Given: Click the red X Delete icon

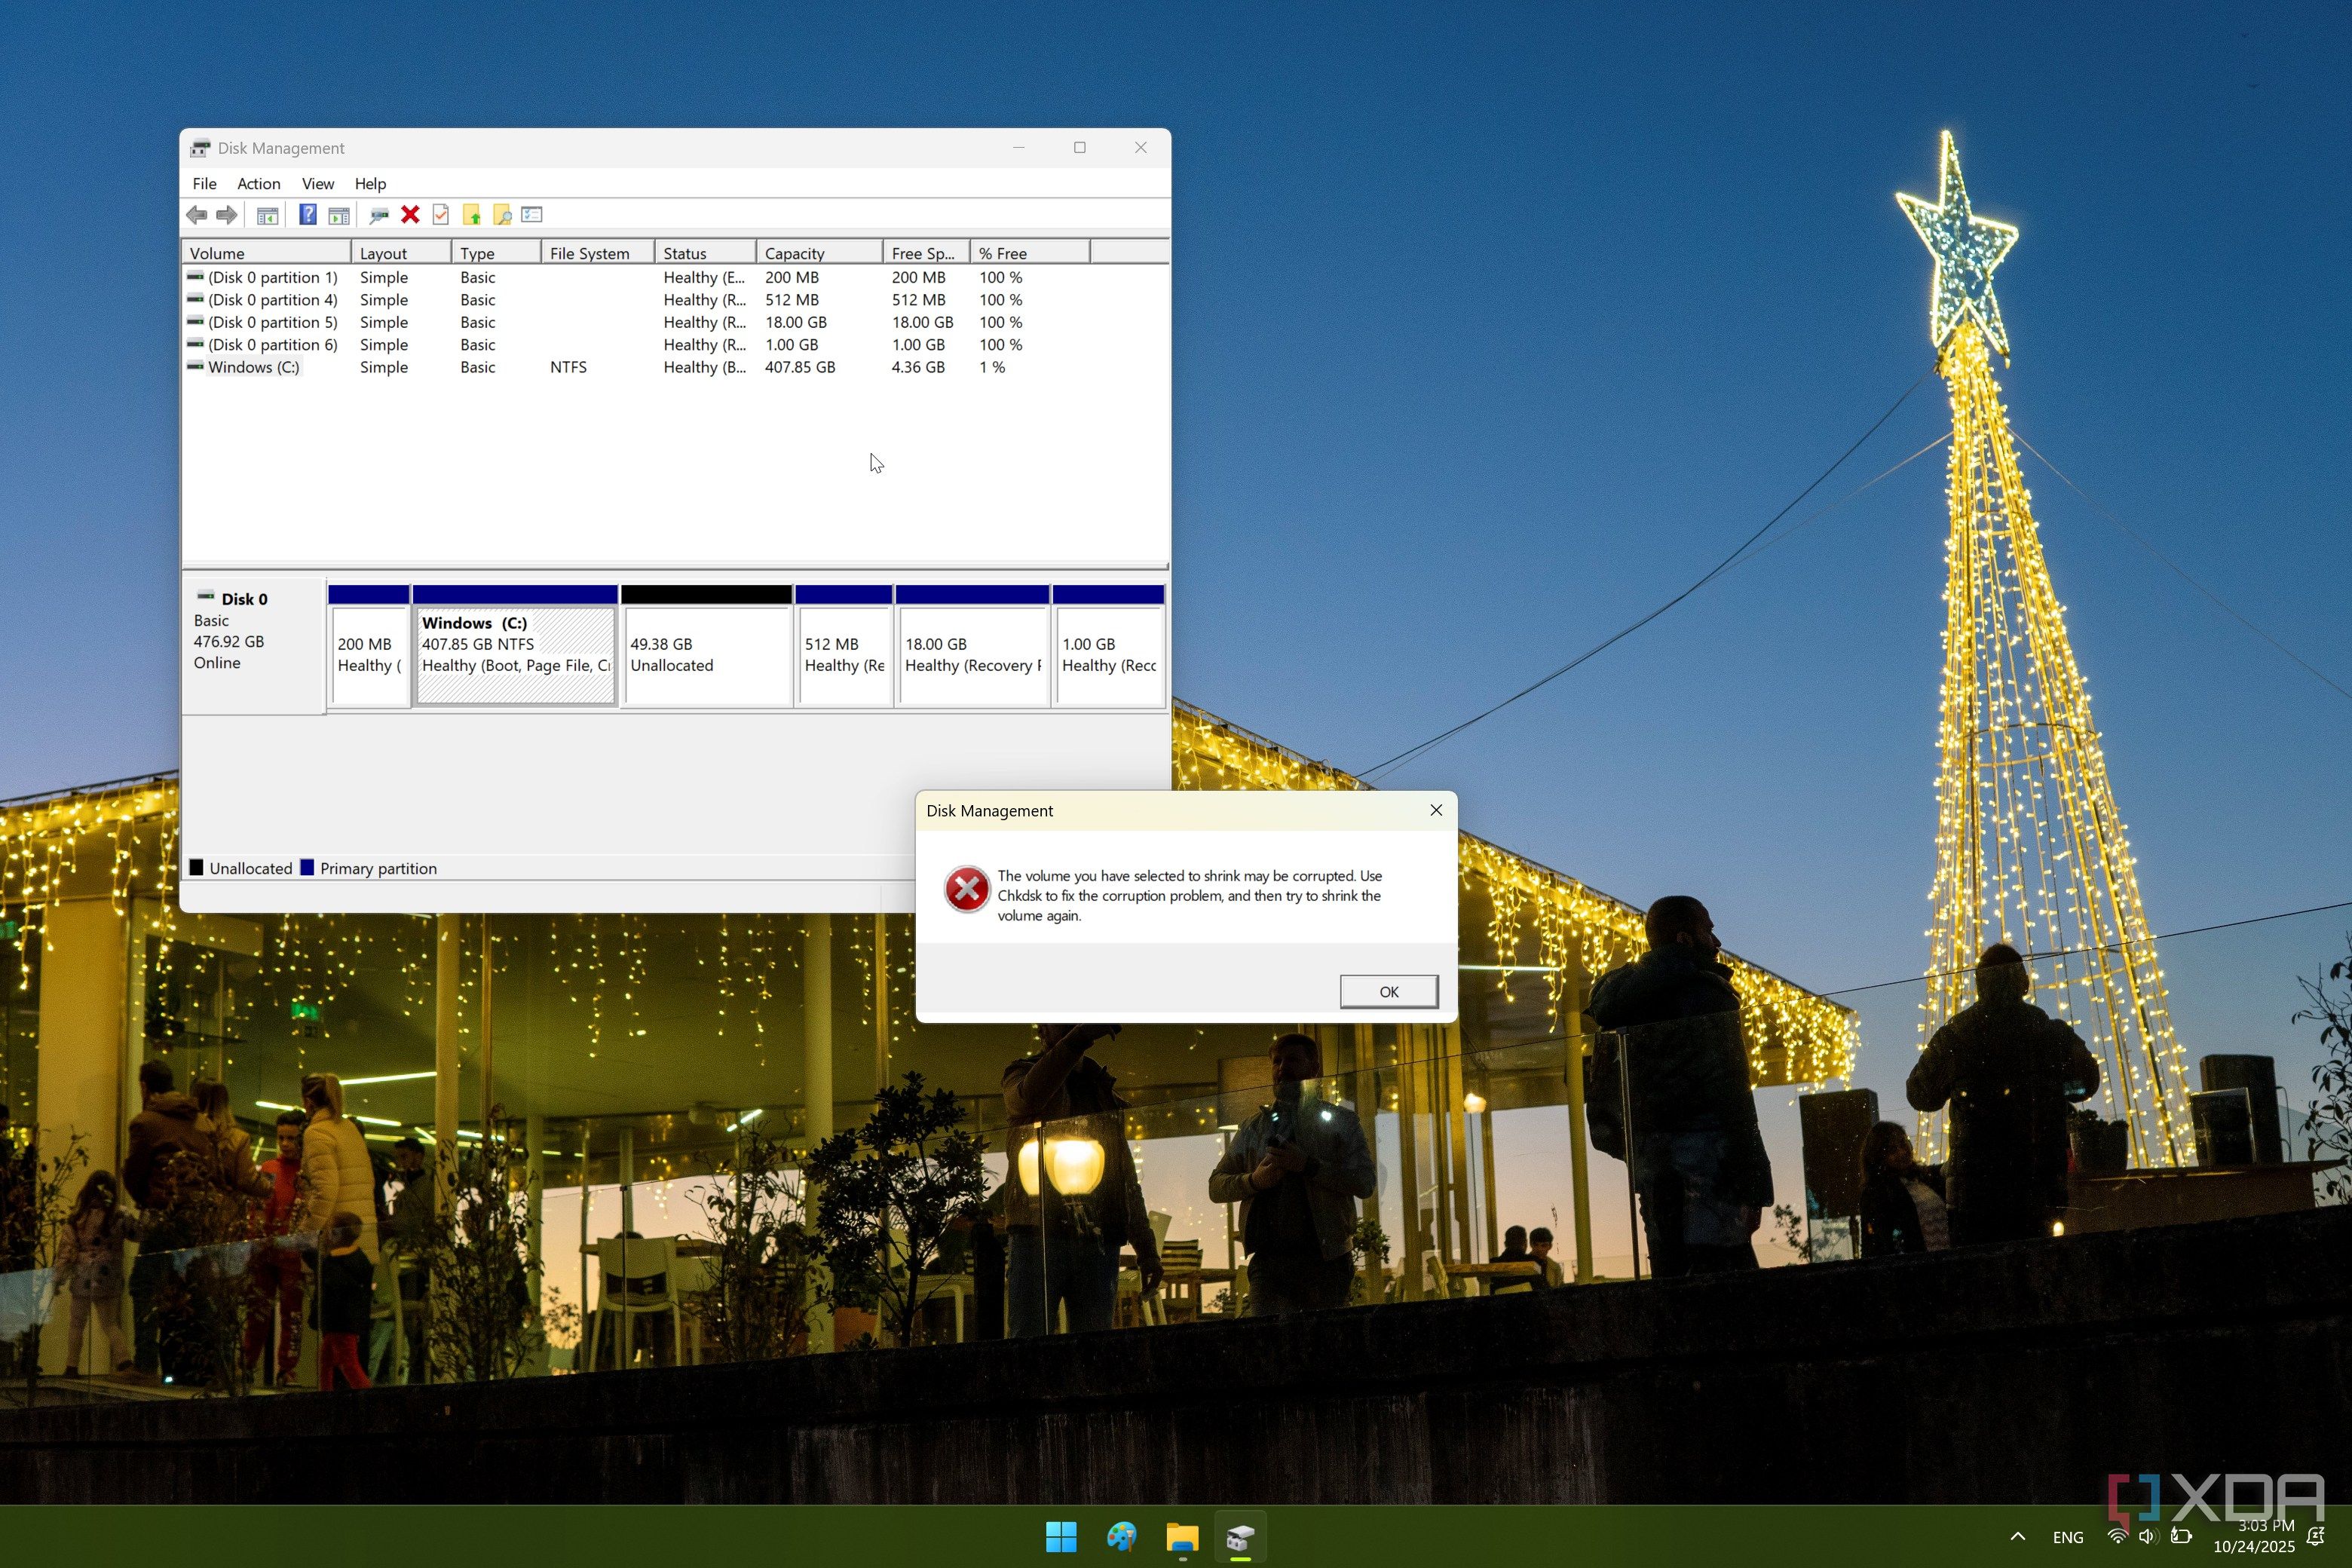Looking at the screenshot, I should pos(410,214).
